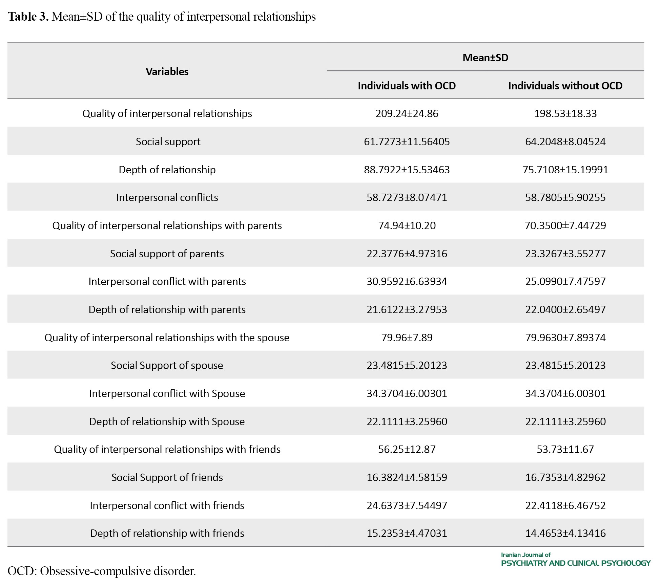Click the OCD abbreviation footnote text
This screenshot has width=660, height=586.
pos(102,571)
